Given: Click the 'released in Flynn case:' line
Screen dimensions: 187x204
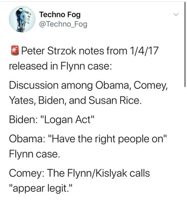Looking at the screenshot, I should (x=61, y=66).
